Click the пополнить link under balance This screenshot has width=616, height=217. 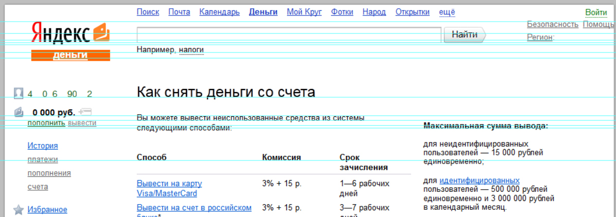coord(46,123)
